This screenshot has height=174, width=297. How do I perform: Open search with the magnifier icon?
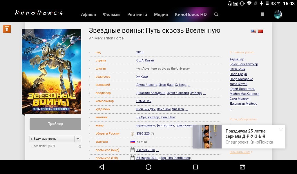coord(216,14)
